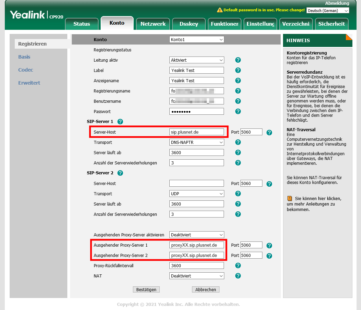This screenshot has height=310, width=361.
Task: Open Erweitert in the sidebar
Action: (29, 83)
